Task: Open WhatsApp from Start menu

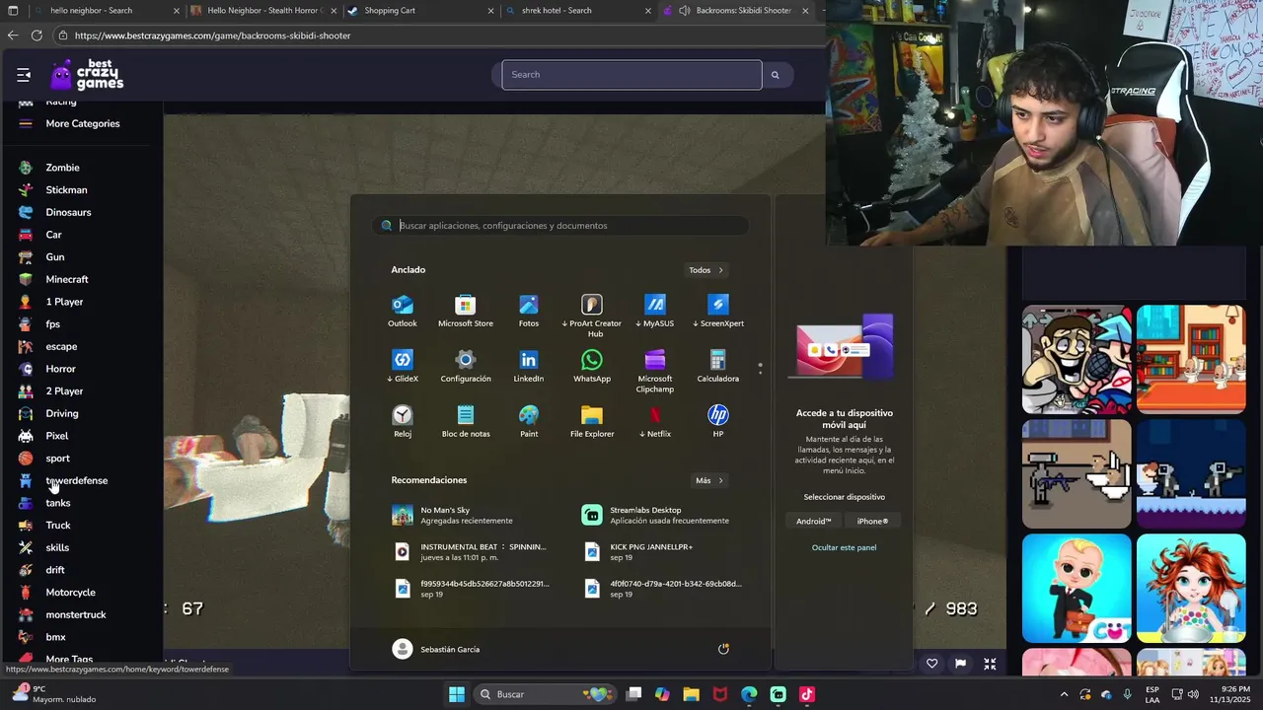Action: (592, 366)
